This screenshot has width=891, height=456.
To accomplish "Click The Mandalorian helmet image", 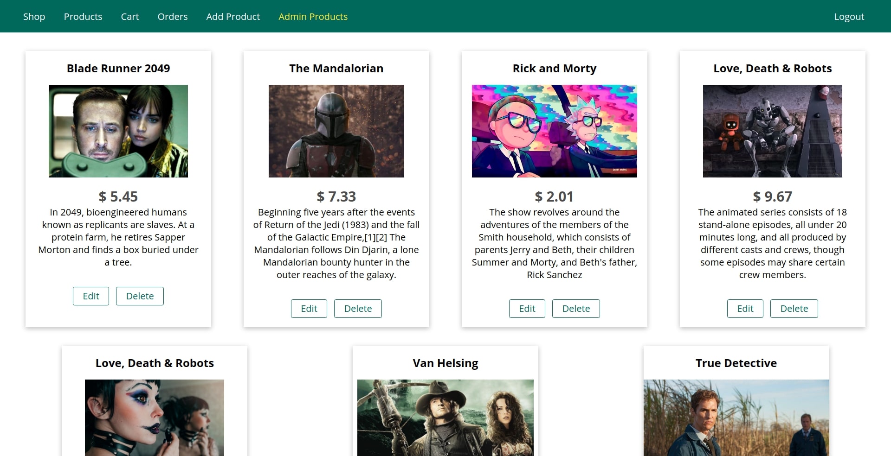I will pyautogui.click(x=336, y=131).
